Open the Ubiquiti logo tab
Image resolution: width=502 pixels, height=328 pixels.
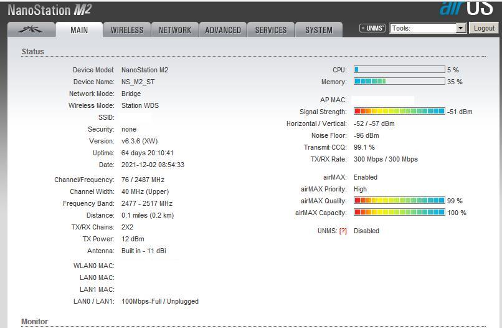coord(31,30)
